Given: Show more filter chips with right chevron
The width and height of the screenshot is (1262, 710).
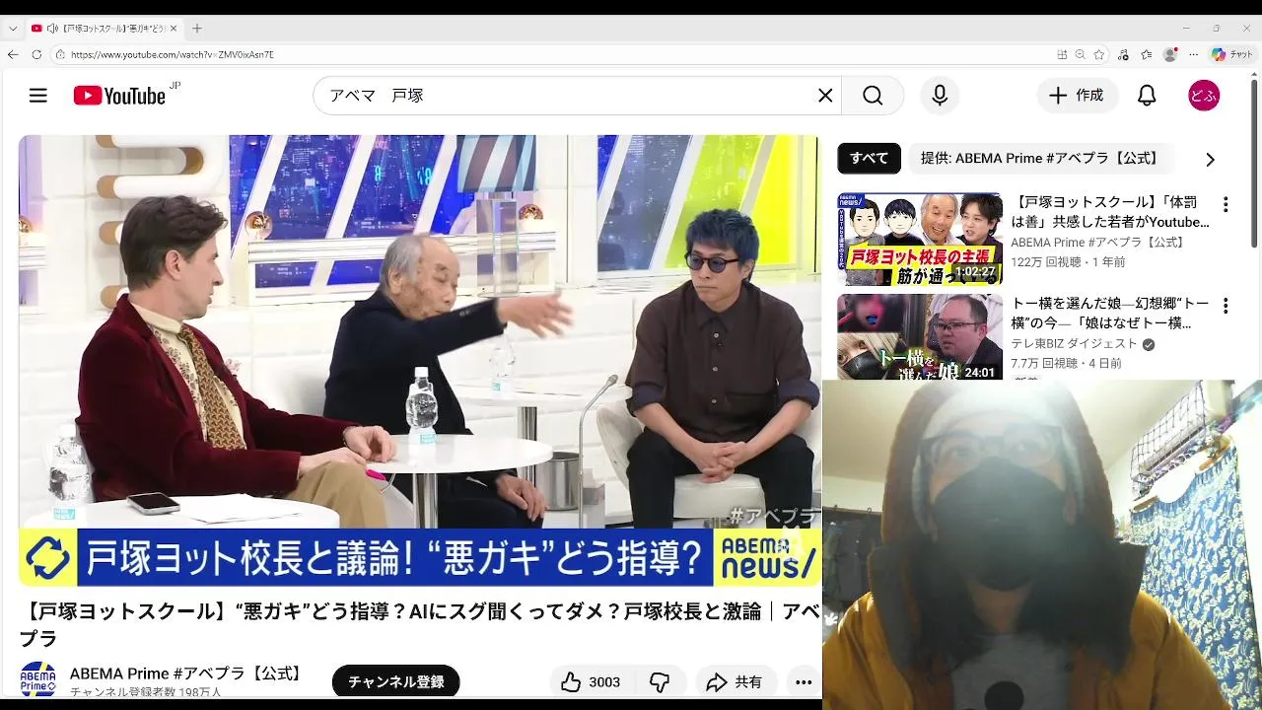Looking at the screenshot, I should coord(1210,159).
